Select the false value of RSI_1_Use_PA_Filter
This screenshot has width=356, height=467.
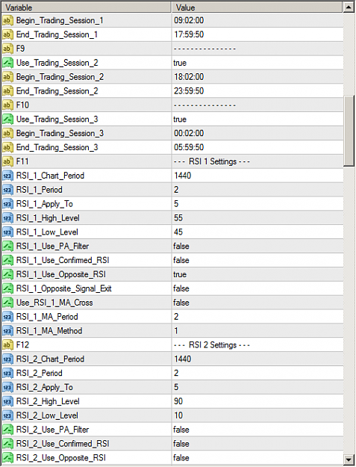[x=181, y=246]
